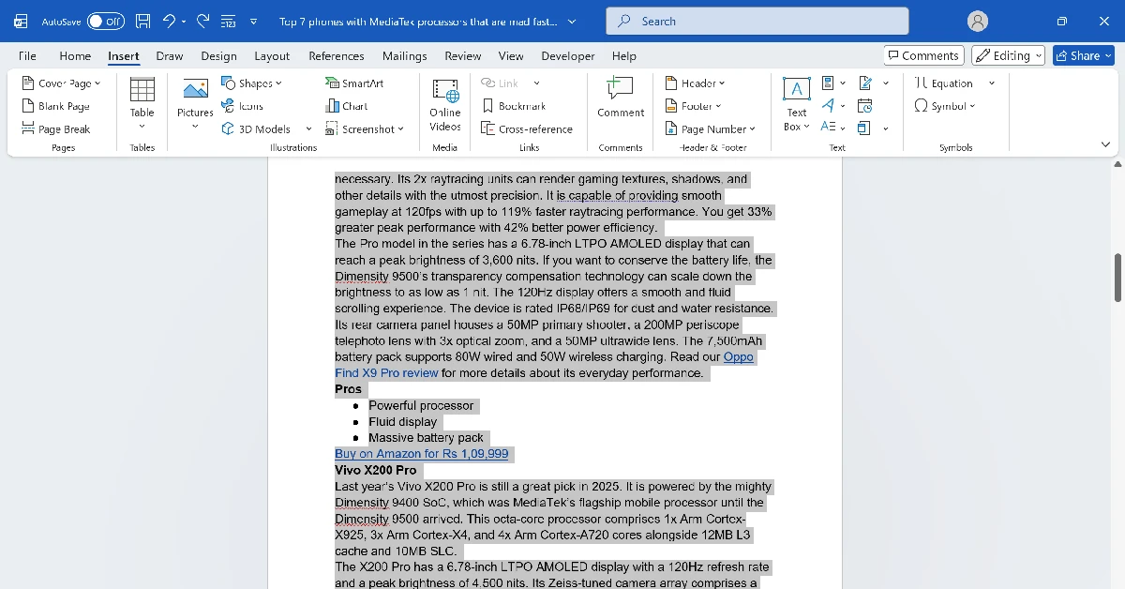The image size is (1125, 589).
Task: Insert a SmartArt graphic
Action: (355, 83)
